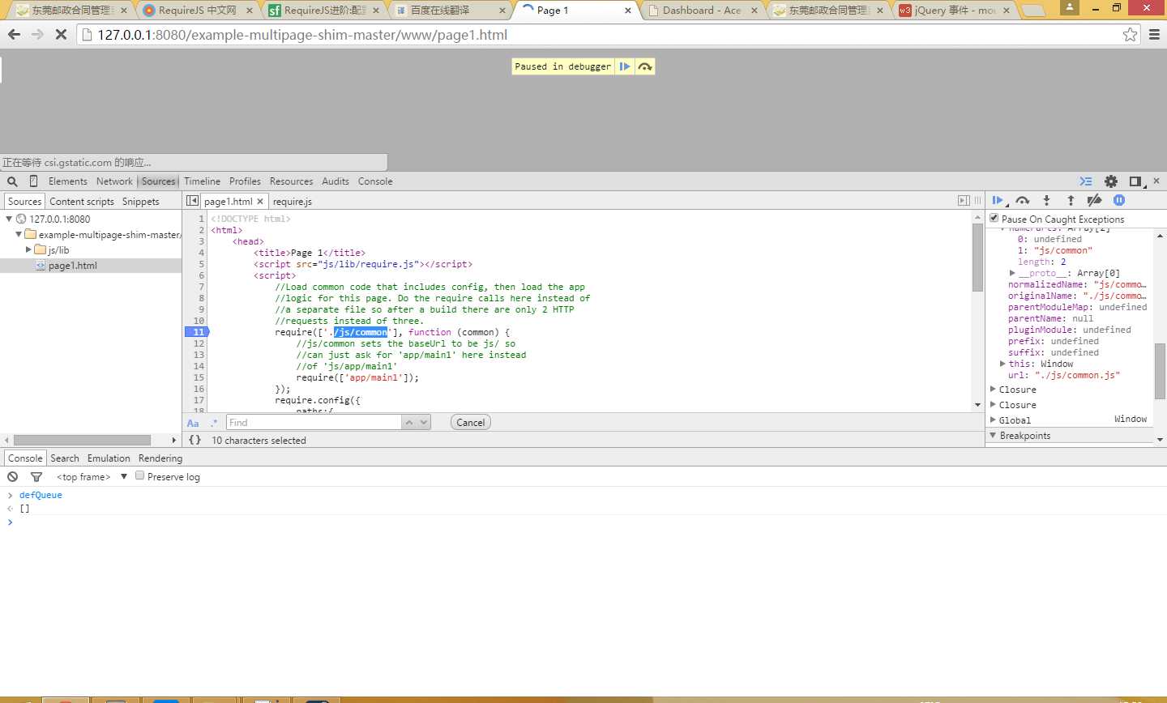The width and height of the screenshot is (1167, 703).
Task: Click navigator horizontal scrollbar
Action: click(83, 440)
